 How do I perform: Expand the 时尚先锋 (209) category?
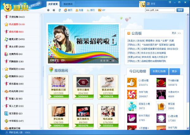[3, 91]
